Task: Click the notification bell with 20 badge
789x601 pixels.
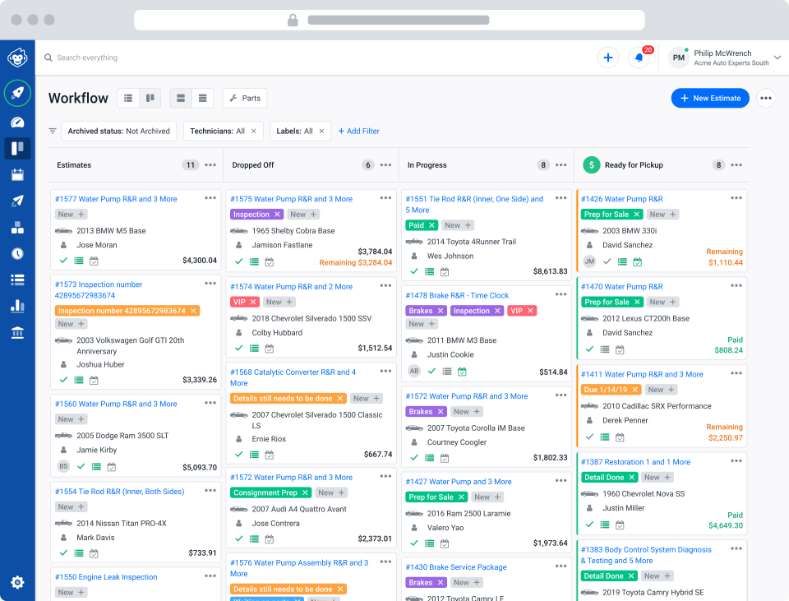Action: point(639,58)
